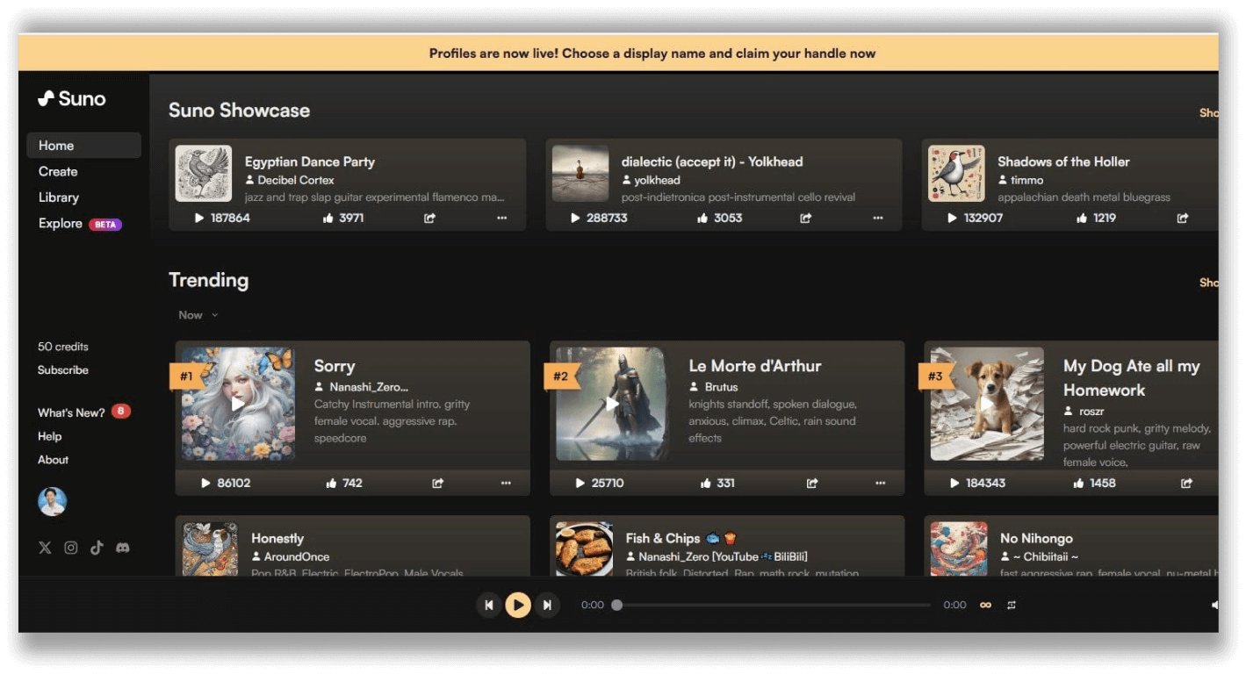
Task: Play the current track in player bar
Action: [518, 605]
